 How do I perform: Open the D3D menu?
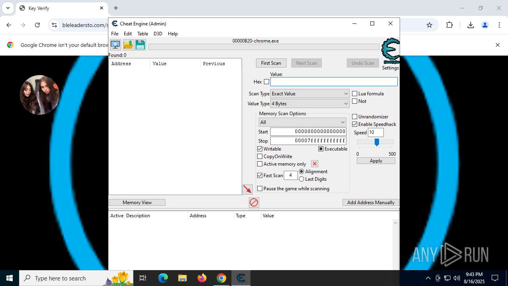click(x=158, y=34)
